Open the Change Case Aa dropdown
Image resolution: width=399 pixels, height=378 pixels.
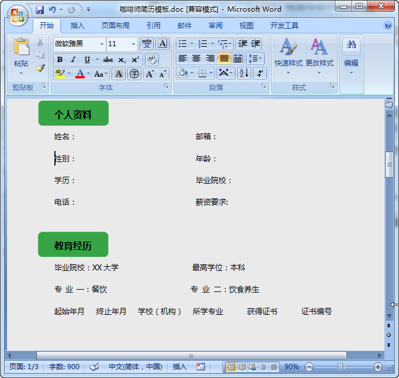[x=101, y=74]
